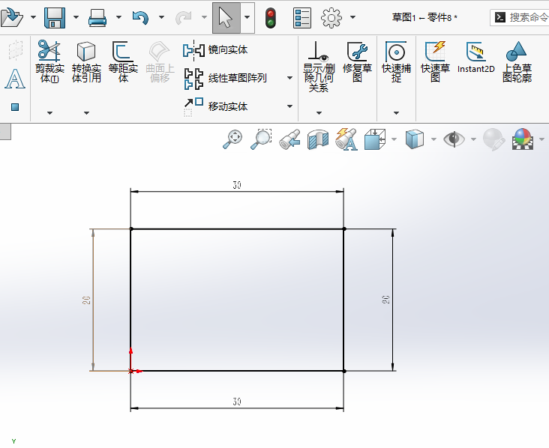This screenshot has height=448, width=549.
Task: Toggle Shaded Sketch Contours (上色草图轮廓)
Action: point(516,60)
